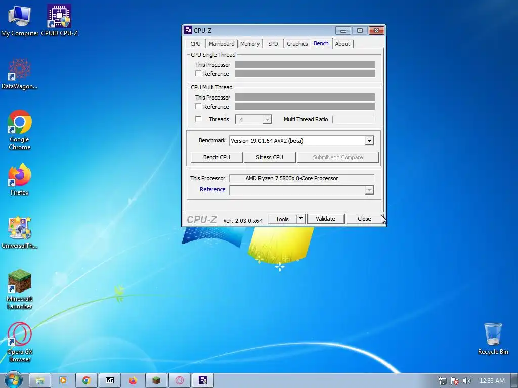Click the Multi Thread Ratio field
518x388 pixels.
pos(354,119)
